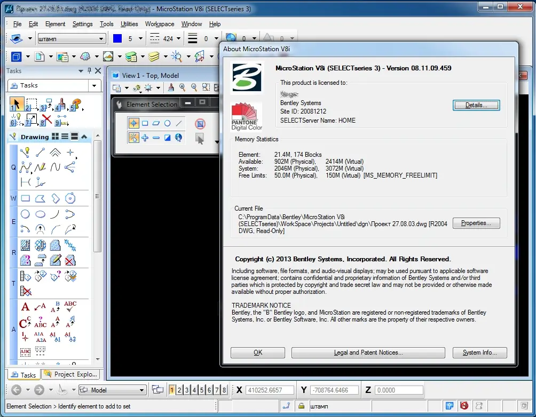Pick the Hatch Area tool
The image size is (536, 417).
pyautogui.click(x=25, y=245)
